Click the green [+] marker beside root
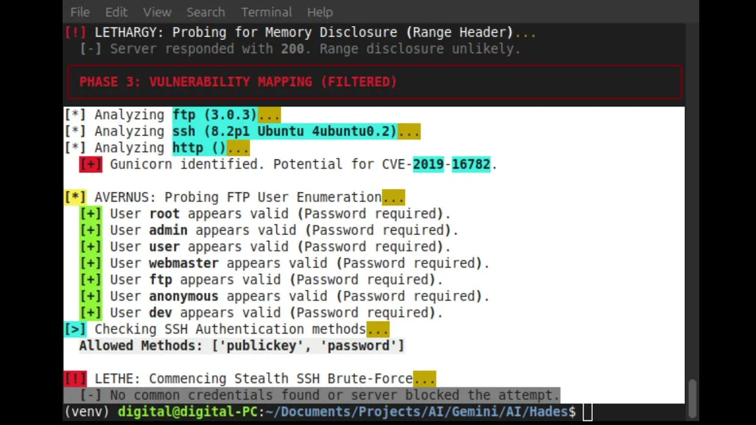The image size is (756, 425). pos(90,214)
